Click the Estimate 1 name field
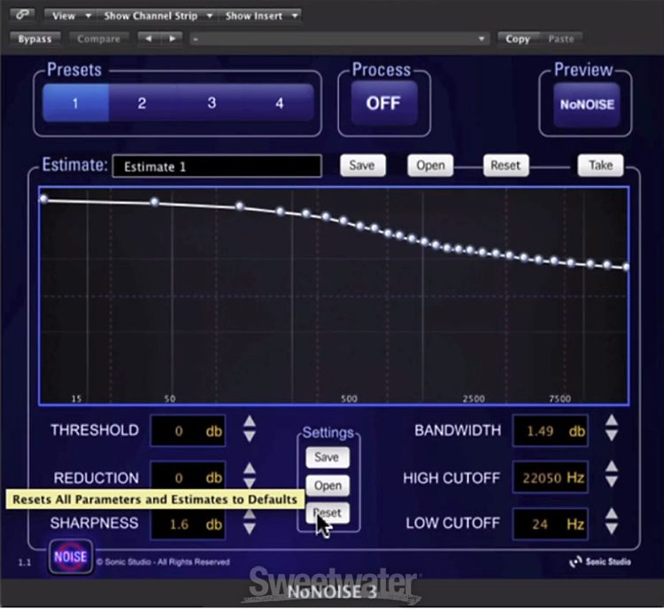This screenshot has height=611, width=664. pyautogui.click(x=217, y=166)
